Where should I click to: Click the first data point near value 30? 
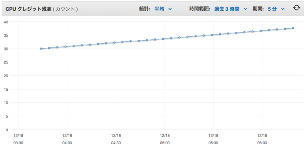[41, 49]
